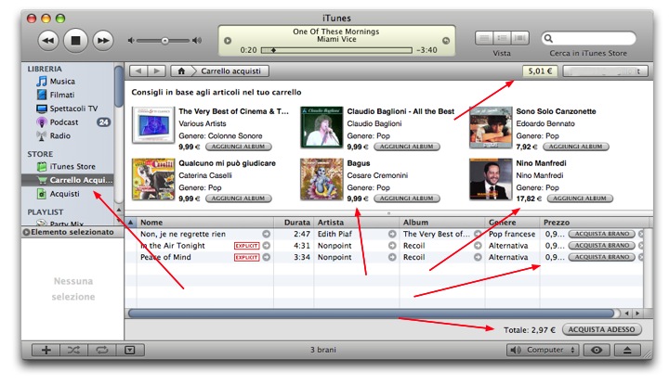Sort by Artista column

coord(357,223)
